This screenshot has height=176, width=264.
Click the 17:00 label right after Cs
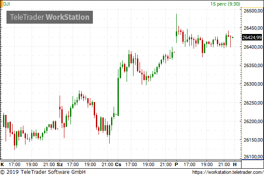pyautogui.click(x=131, y=164)
